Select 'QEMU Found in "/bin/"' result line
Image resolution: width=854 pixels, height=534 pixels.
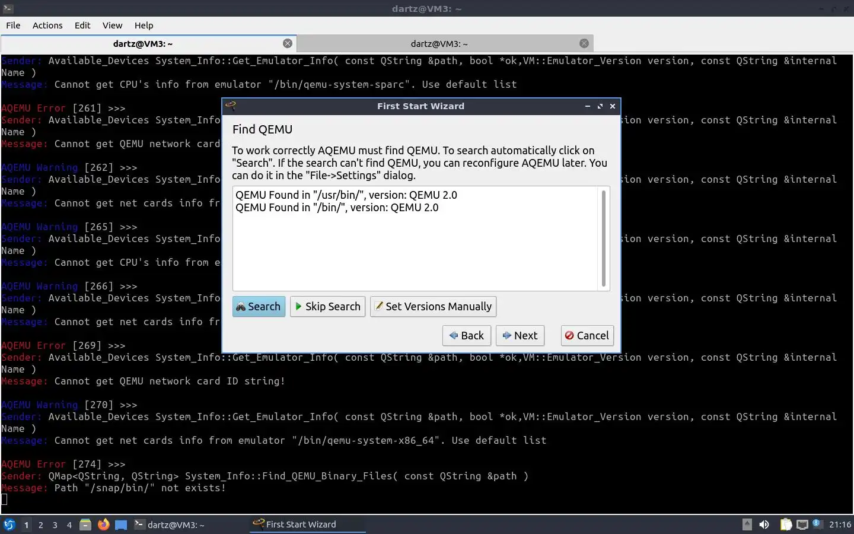click(x=337, y=208)
